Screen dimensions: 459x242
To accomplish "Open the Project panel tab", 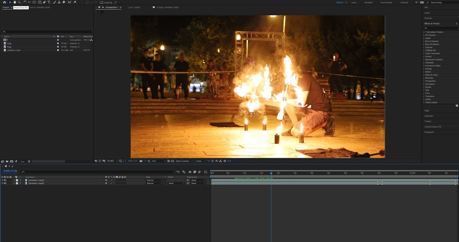I will (6, 7).
